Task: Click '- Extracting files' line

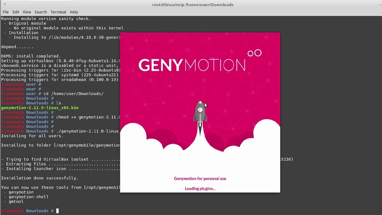Action: click(61, 164)
